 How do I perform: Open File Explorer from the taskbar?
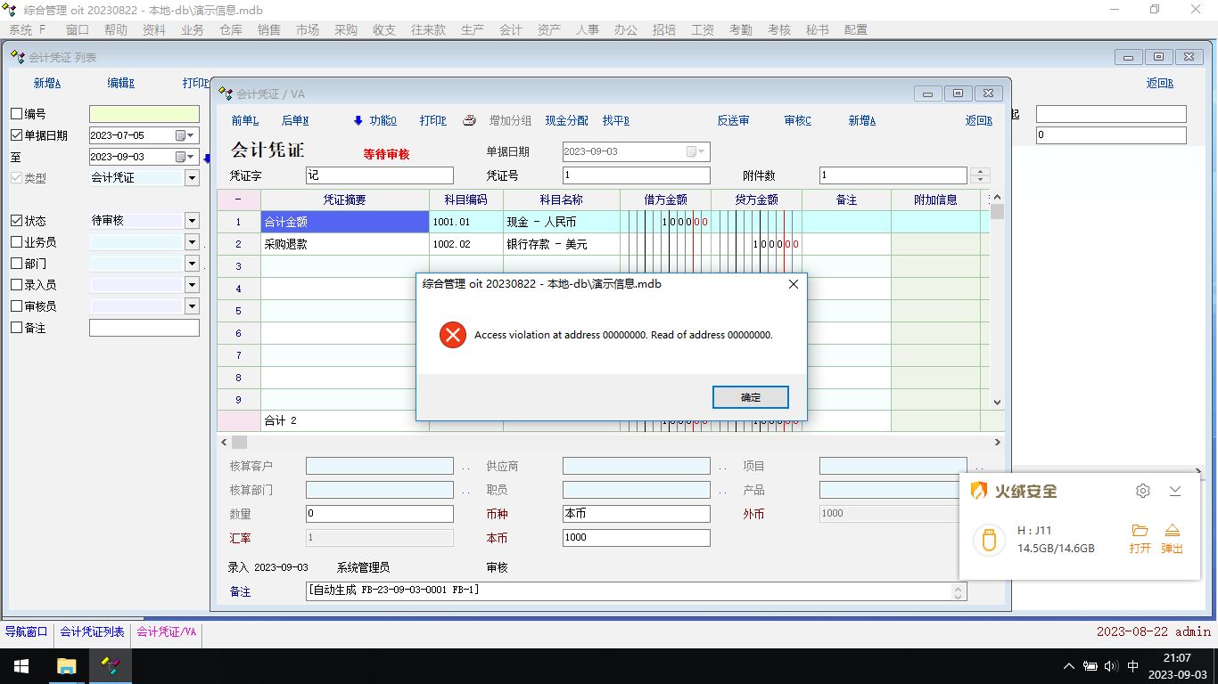(x=67, y=666)
